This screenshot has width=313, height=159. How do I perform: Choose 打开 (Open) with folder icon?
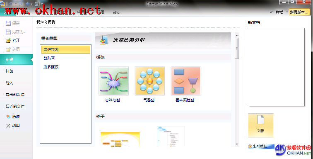click(x=13, y=40)
